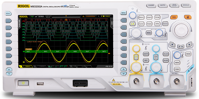
Task: Click the stop playback square button
Action: tap(172, 45)
